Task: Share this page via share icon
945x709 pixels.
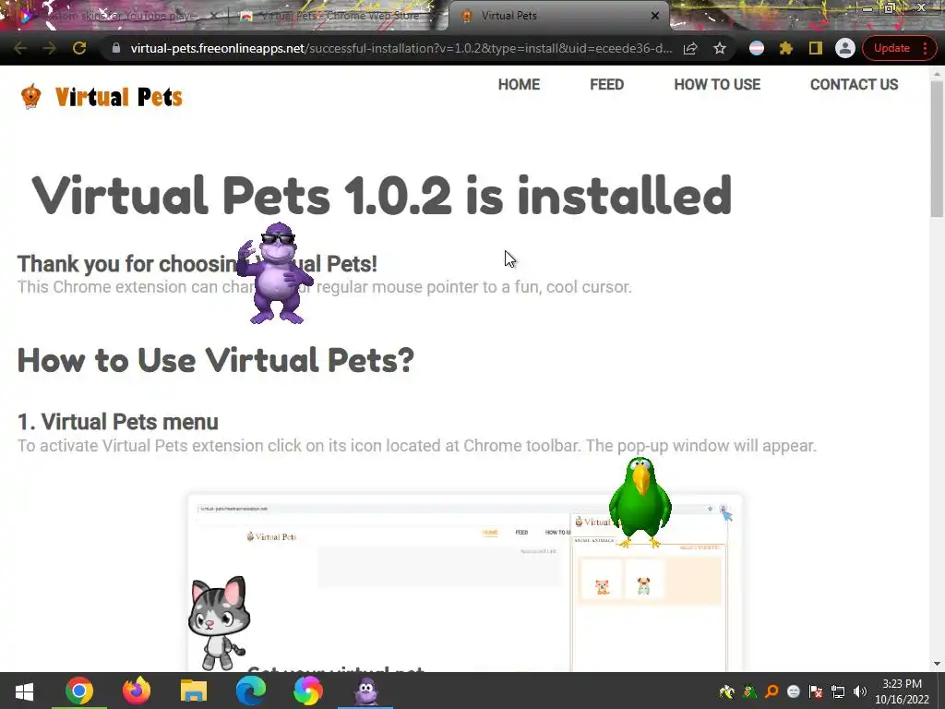Action: (x=690, y=48)
